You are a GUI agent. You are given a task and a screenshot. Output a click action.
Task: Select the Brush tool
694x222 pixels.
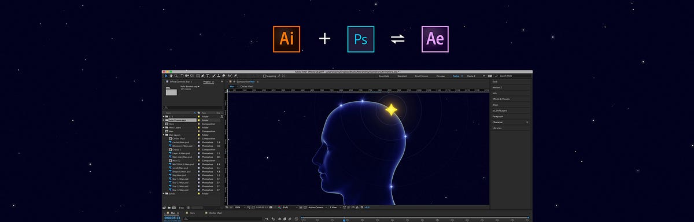[x=214, y=76]
